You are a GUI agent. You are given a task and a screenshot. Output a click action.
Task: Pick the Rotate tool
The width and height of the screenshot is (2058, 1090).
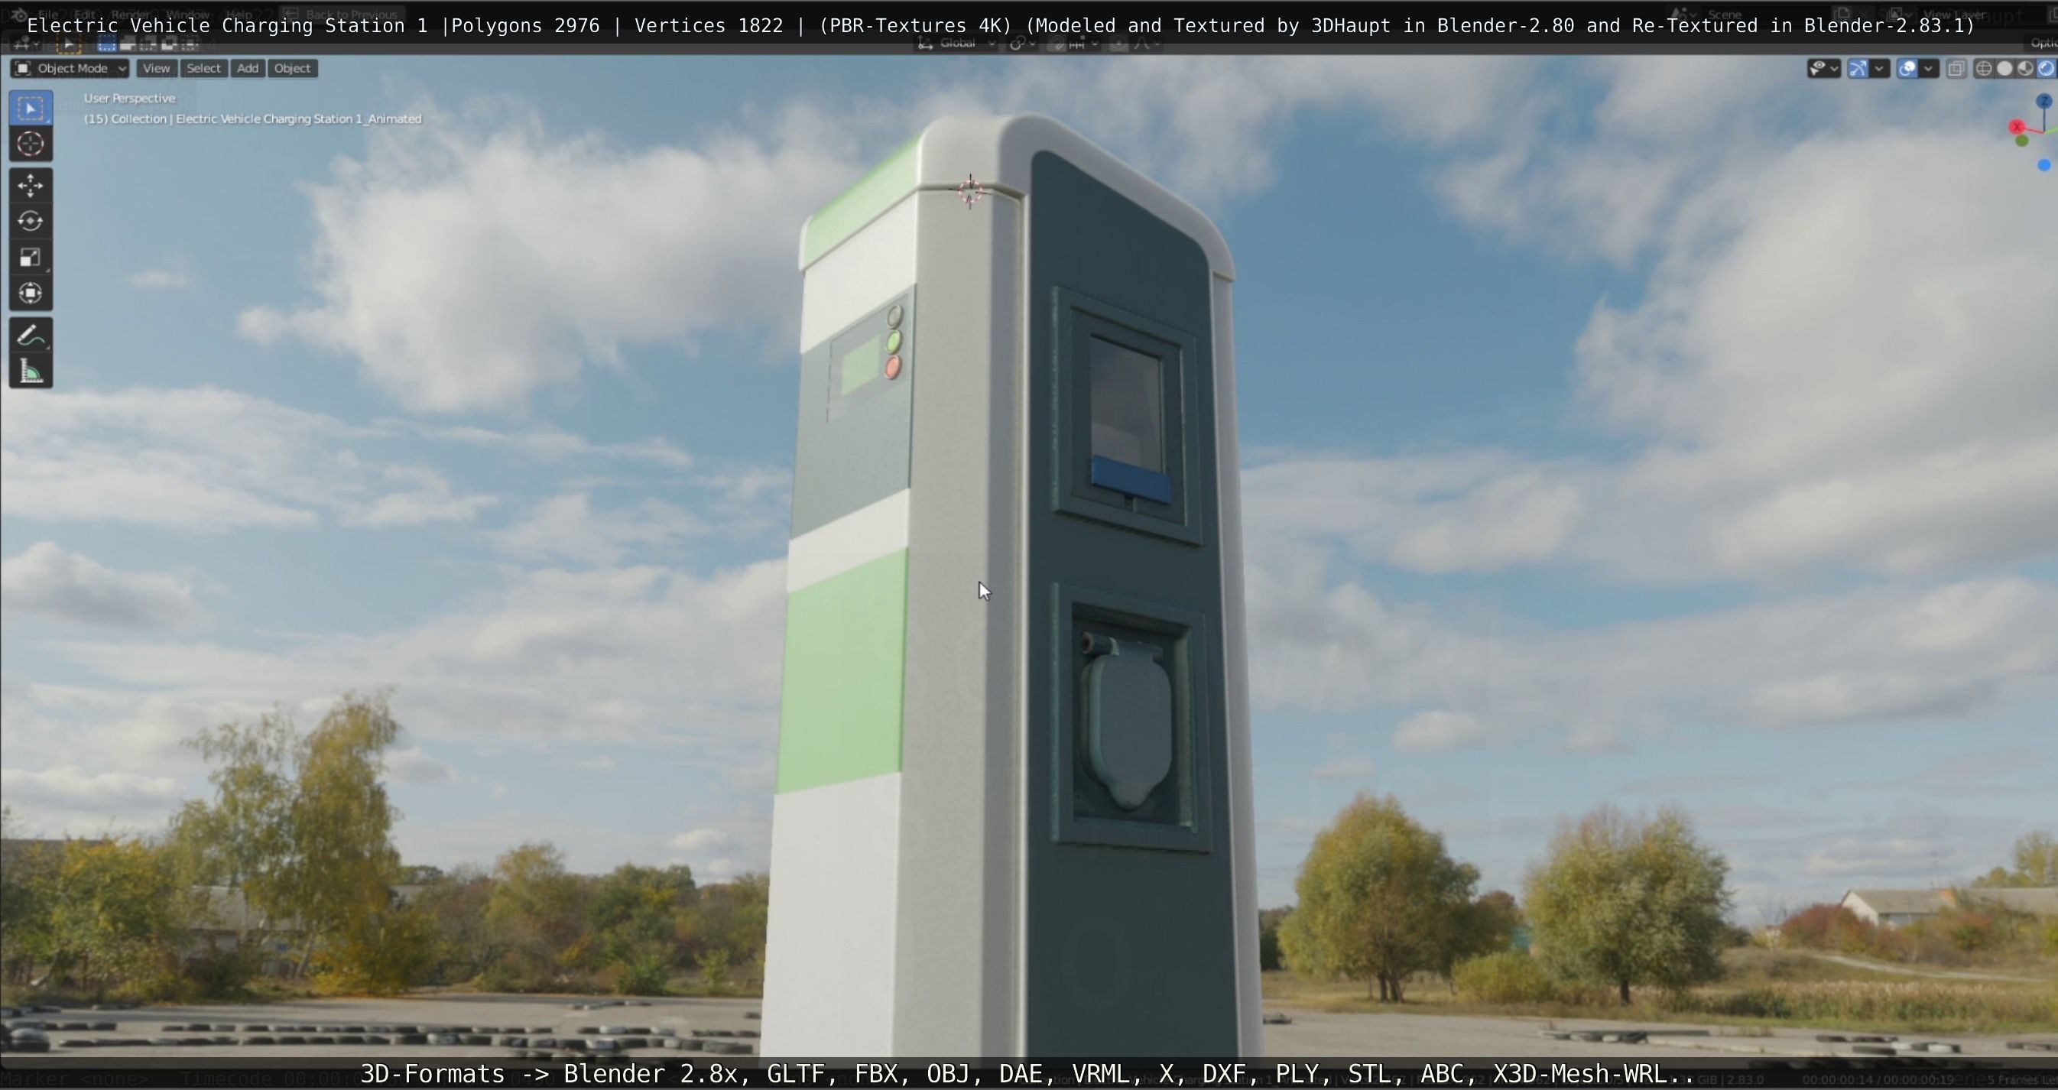coord(31,221)
